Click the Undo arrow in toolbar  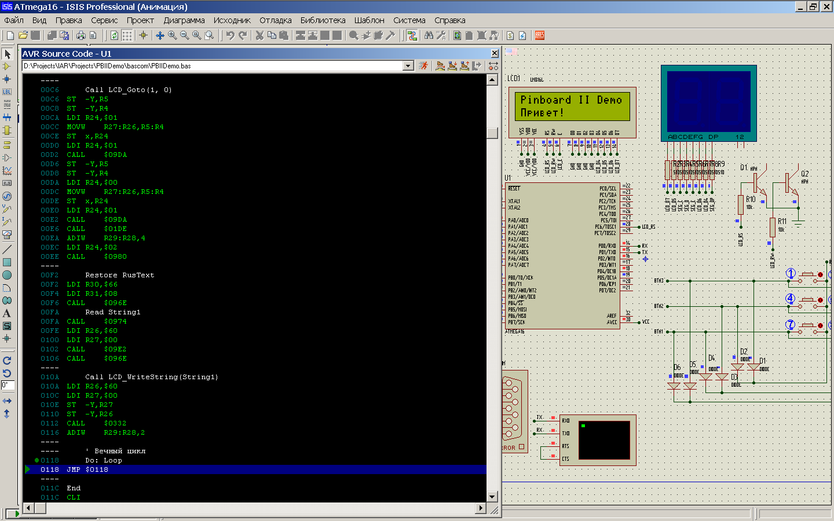(230, 35)
